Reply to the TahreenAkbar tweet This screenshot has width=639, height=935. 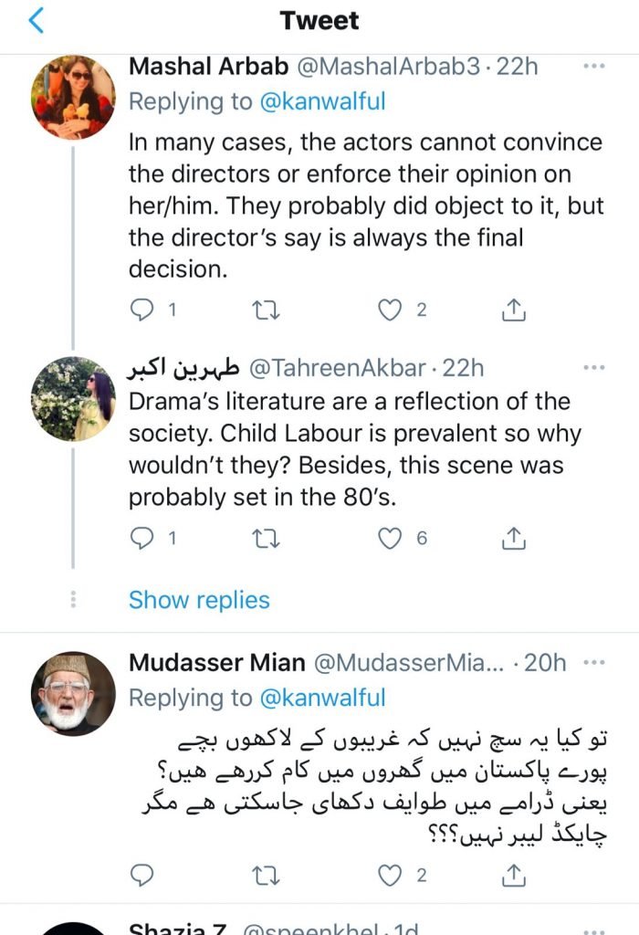click(141, 539)
